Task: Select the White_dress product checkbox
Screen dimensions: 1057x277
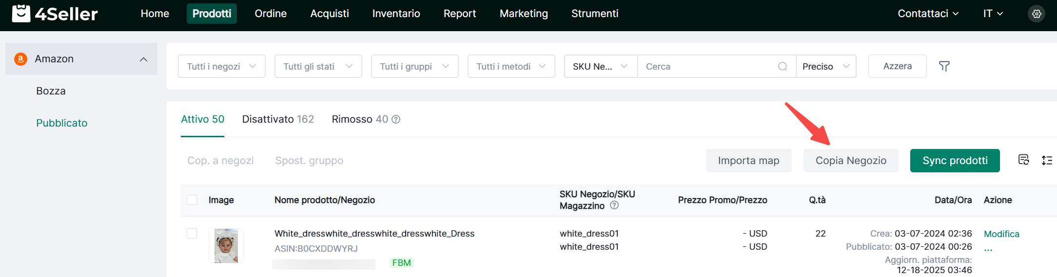Action: click(x=192, y=234)
